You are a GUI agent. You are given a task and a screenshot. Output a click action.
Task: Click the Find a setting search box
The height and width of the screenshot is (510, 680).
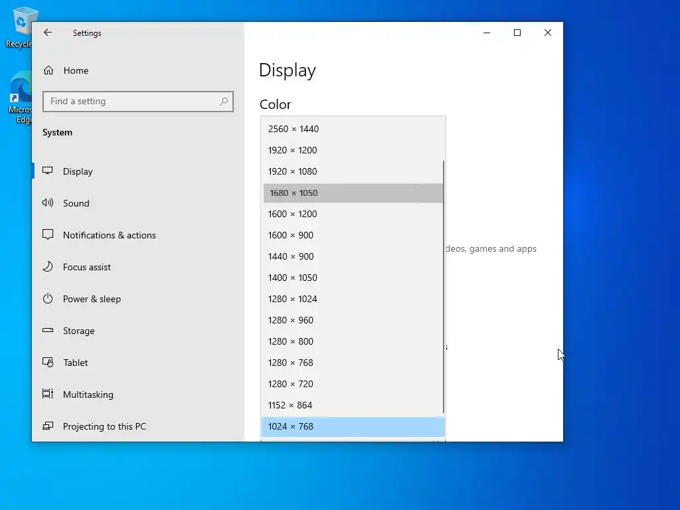click(138, 102)
